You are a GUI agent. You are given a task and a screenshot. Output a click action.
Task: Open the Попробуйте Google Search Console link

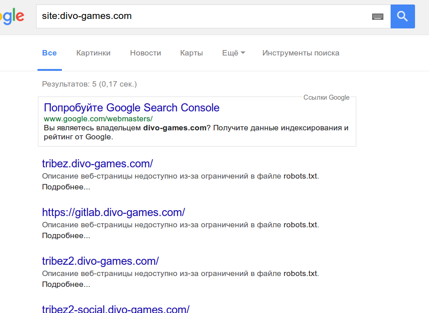point(131,108)
